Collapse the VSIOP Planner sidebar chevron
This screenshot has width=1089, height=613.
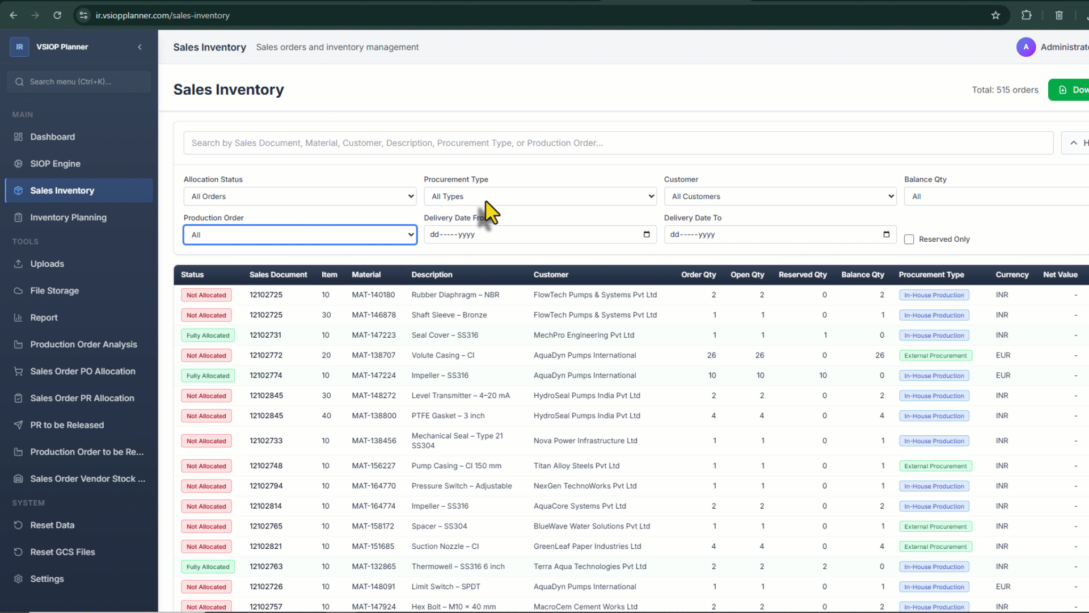coord(140,47)
